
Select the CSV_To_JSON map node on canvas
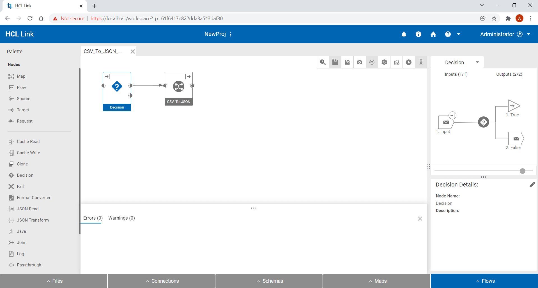(x=178, y=86)
